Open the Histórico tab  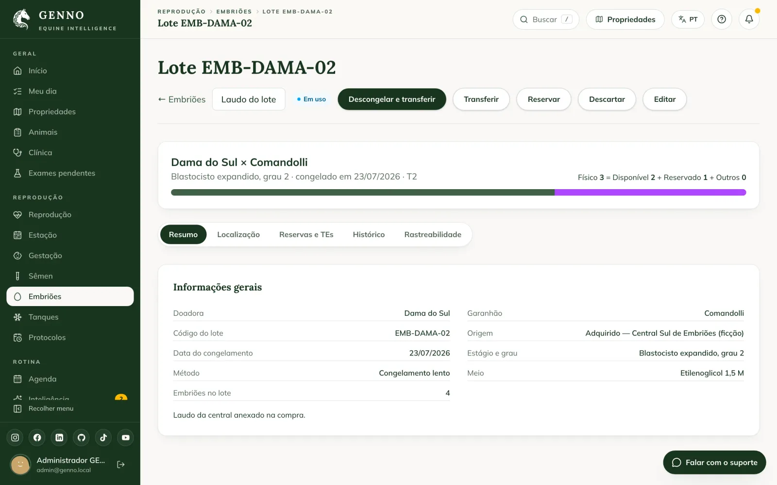369,235
